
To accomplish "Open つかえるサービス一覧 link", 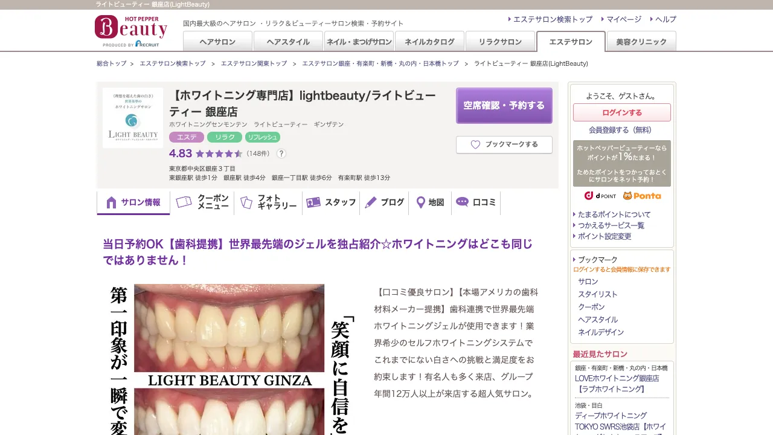I will (611, 225).
